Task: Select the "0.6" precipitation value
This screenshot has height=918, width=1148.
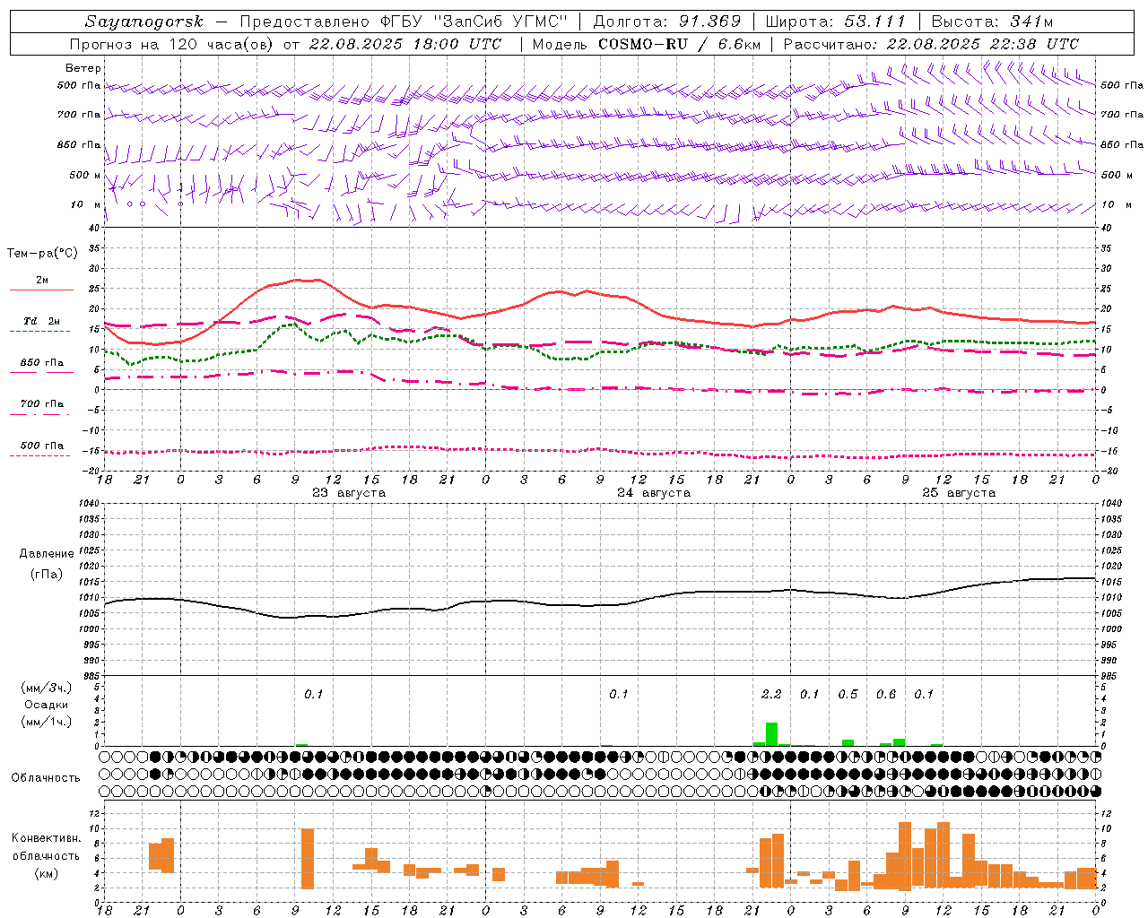Action: (886, 695)
